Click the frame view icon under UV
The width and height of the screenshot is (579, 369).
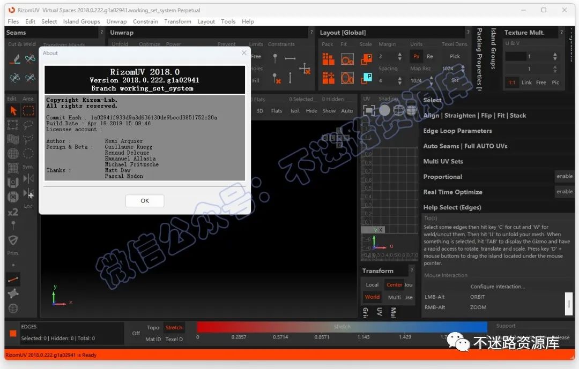pos(369,110)
